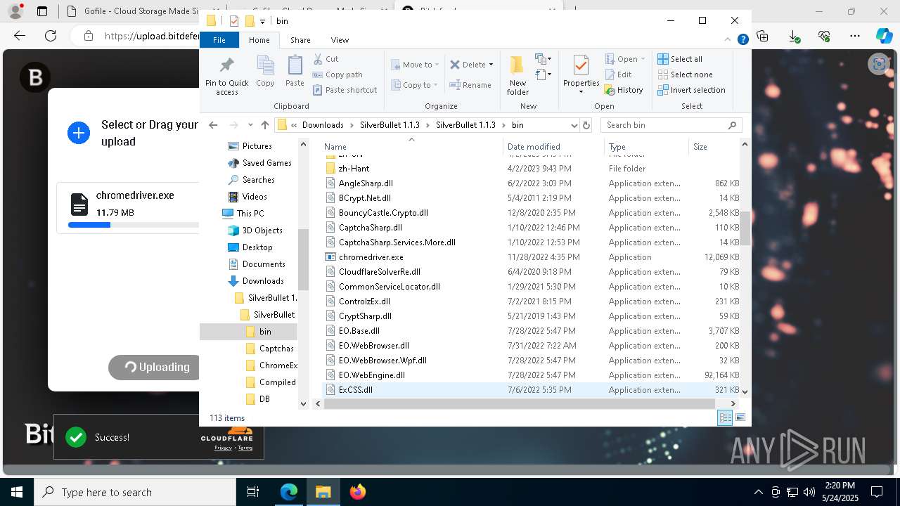
Task: Click Pin to Quick access icon
Action: 226,66
